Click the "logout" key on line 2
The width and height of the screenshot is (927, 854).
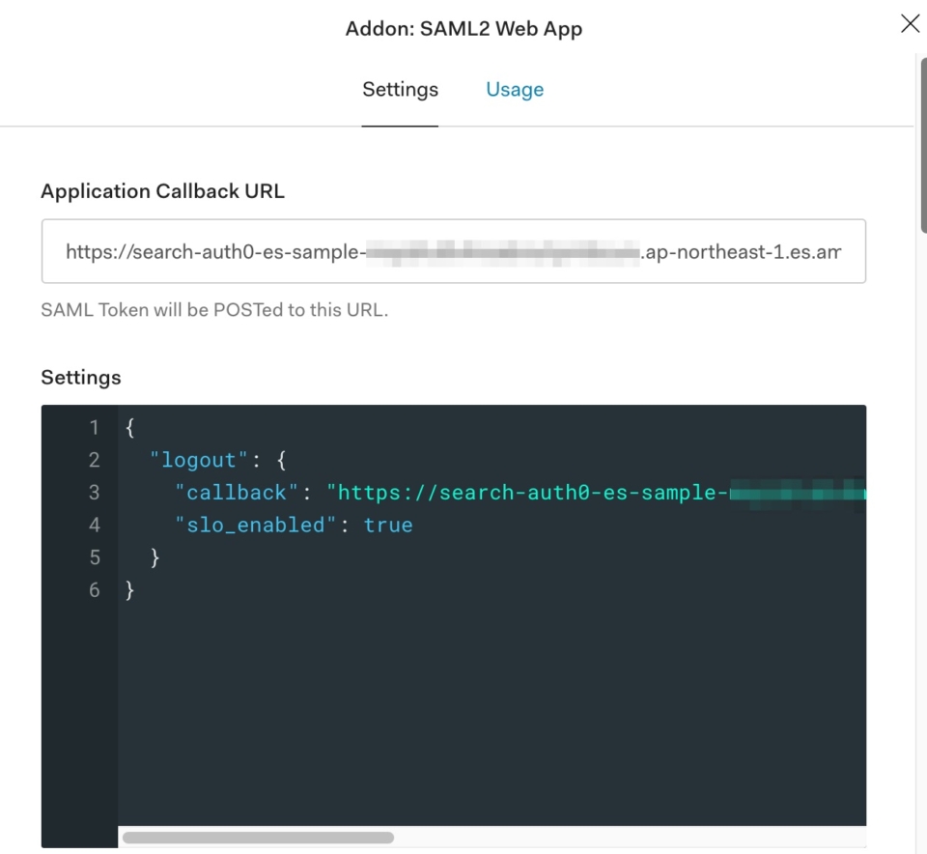point(198,460)
